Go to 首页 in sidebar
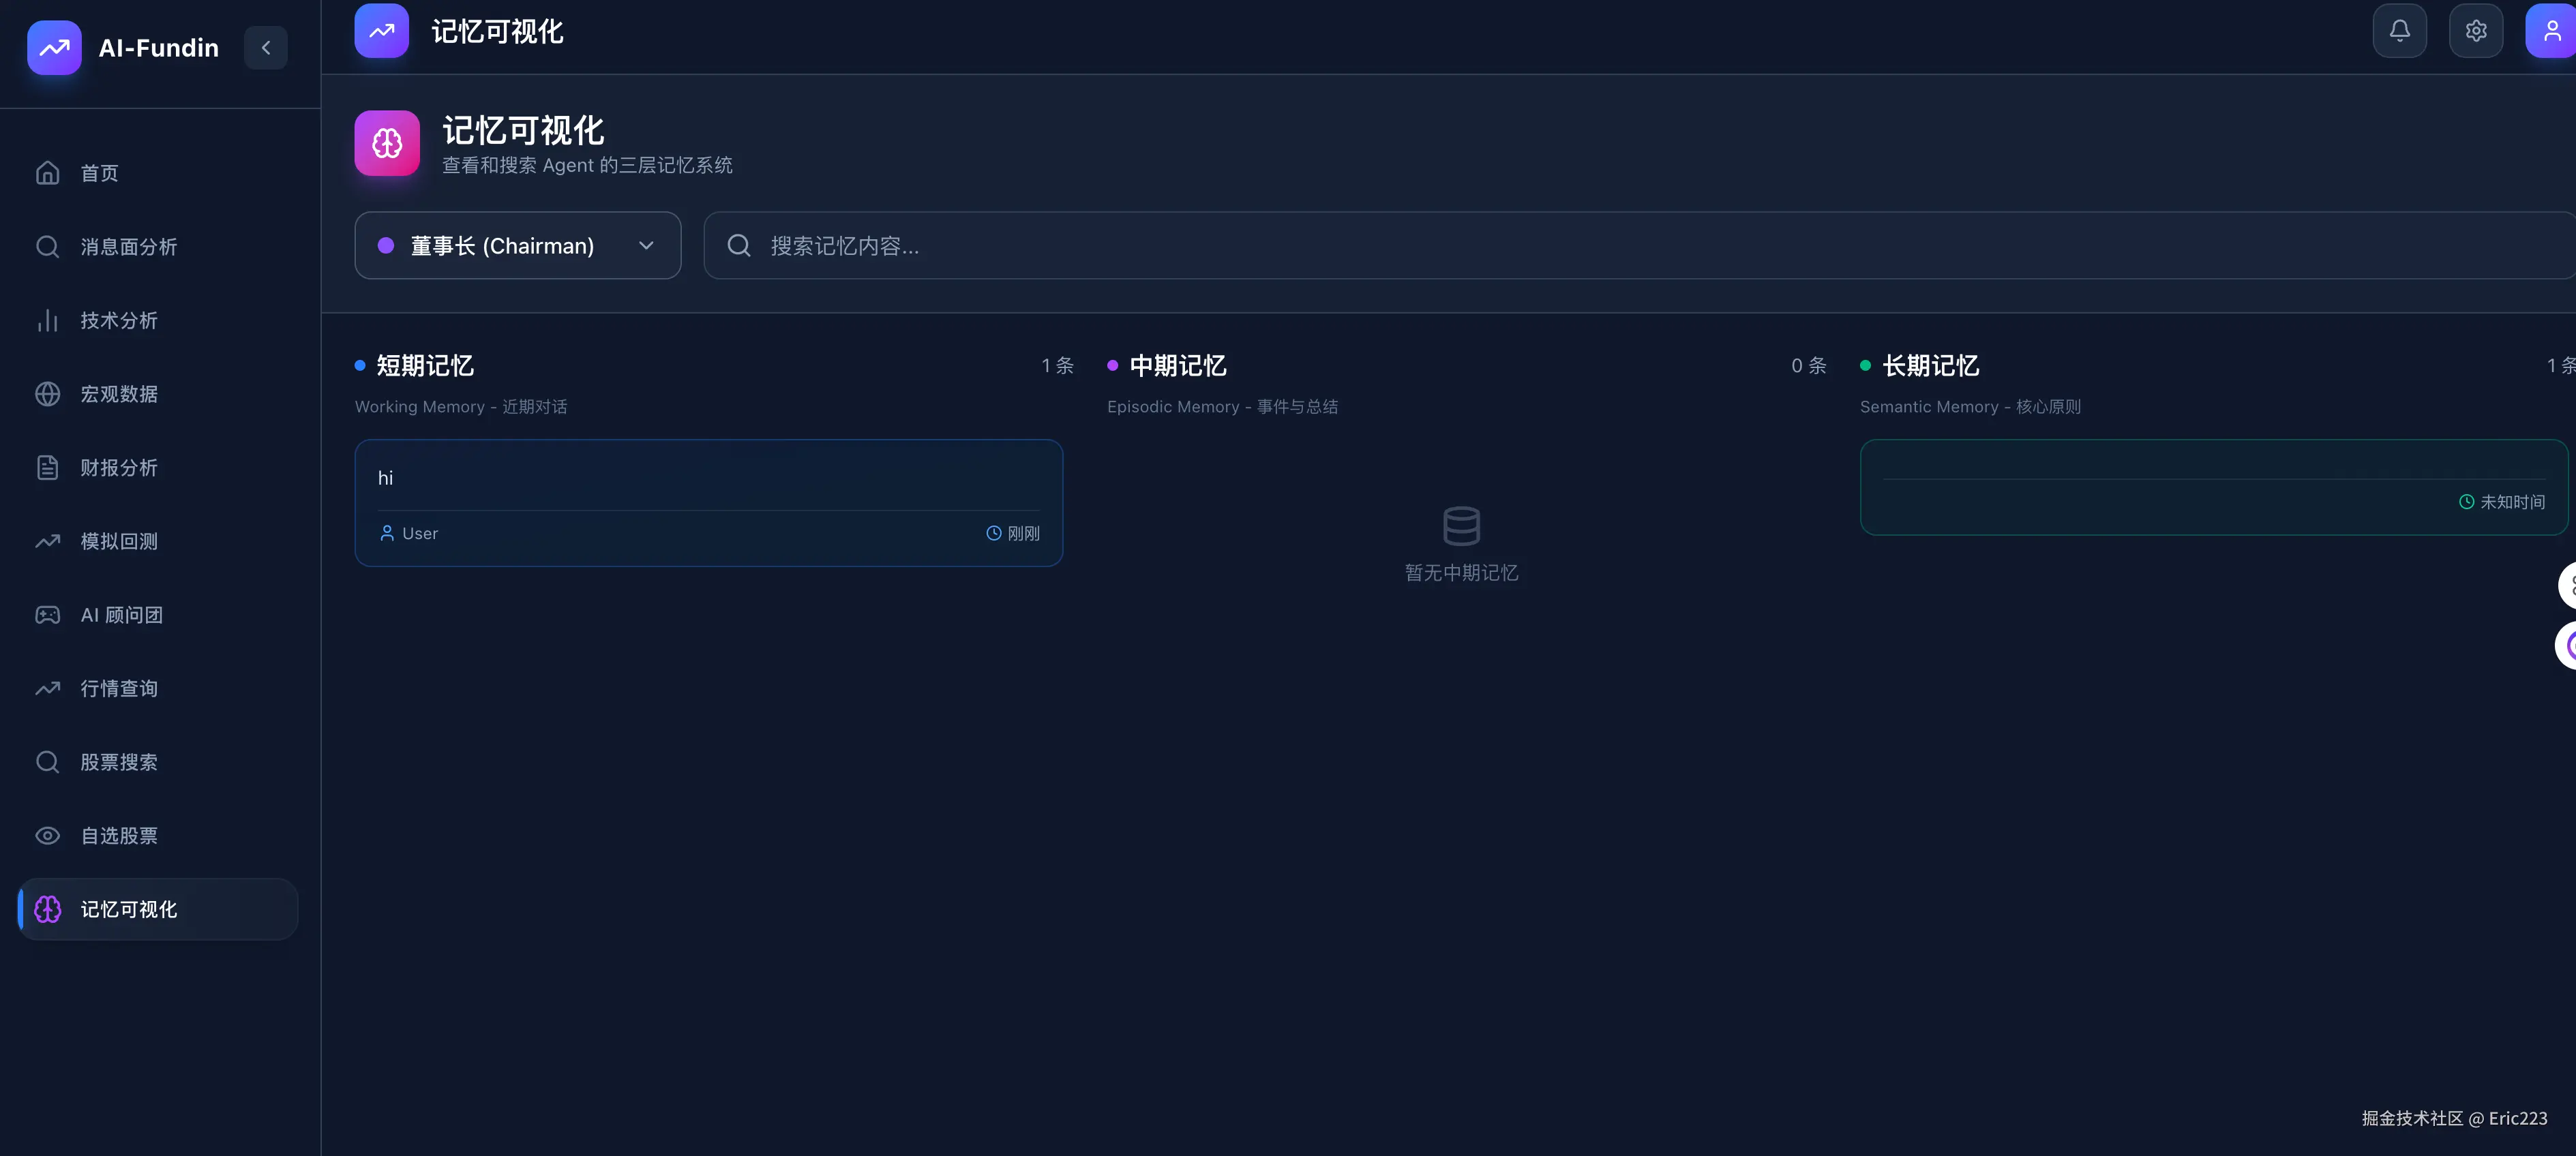 click(x=99, y=173)
